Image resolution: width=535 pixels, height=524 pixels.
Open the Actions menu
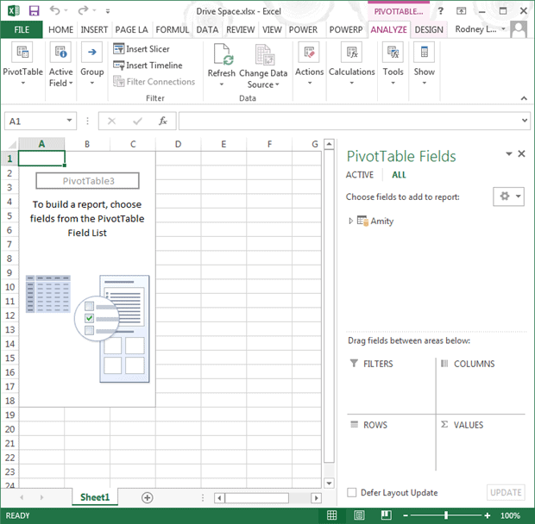(x=309, y=64)
